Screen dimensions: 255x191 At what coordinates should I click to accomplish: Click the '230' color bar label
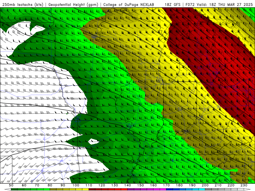point(244,185)
